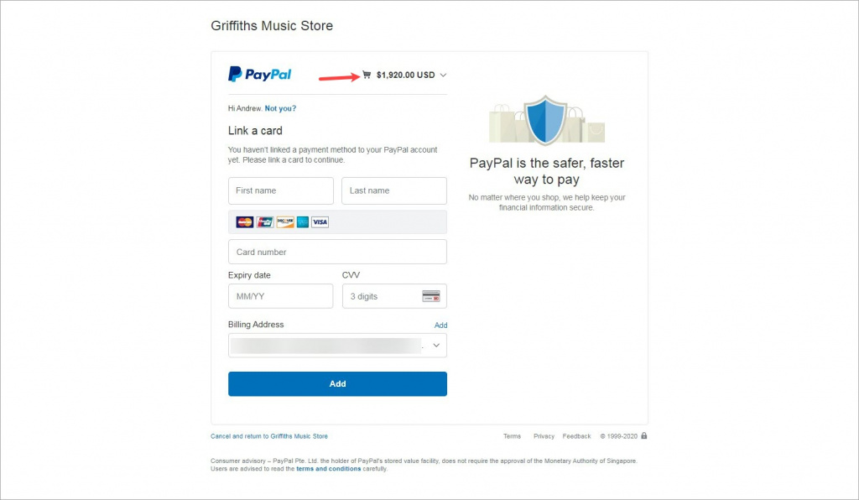Click the Mastercard card icon
This screenshot has width=859, height=500.
pyautogui.click(x=244, y=221)
